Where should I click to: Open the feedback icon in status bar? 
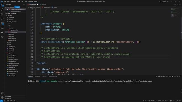pos(177,101)
